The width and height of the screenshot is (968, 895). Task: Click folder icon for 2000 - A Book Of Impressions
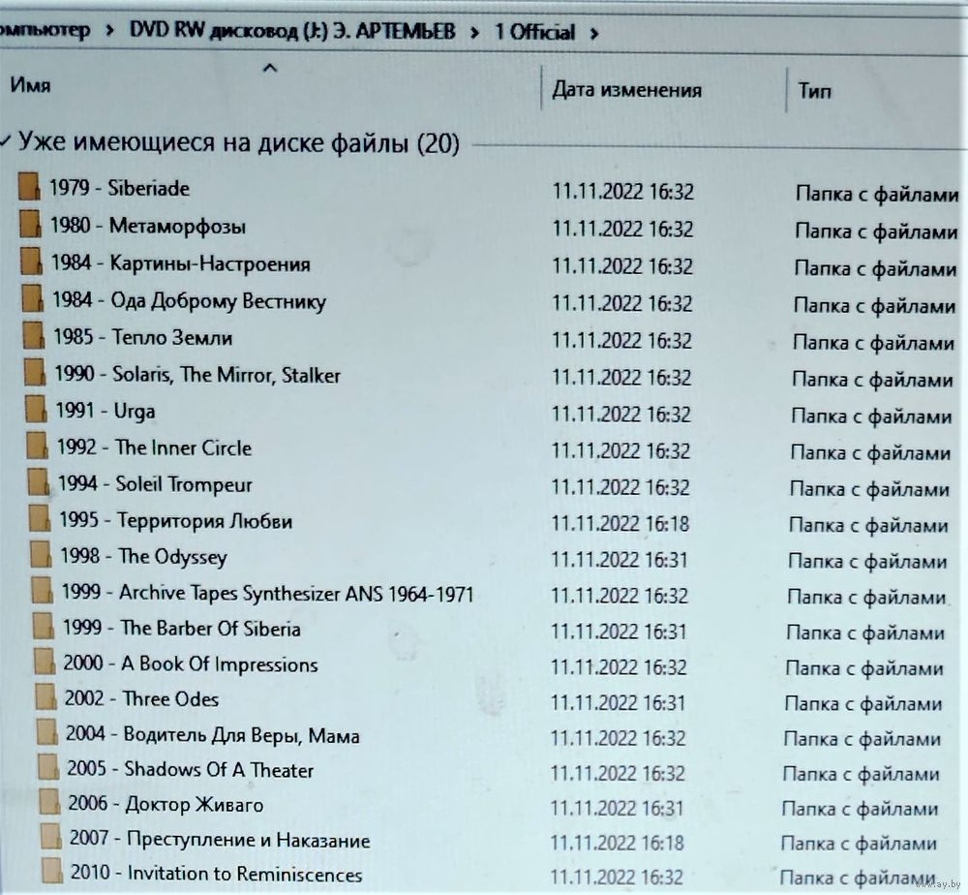45,662
